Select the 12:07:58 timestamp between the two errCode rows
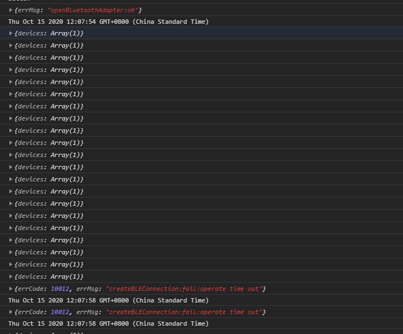403x334 pixels. 108,300
